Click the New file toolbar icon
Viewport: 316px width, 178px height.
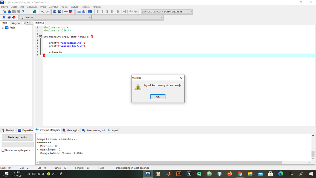4,12
